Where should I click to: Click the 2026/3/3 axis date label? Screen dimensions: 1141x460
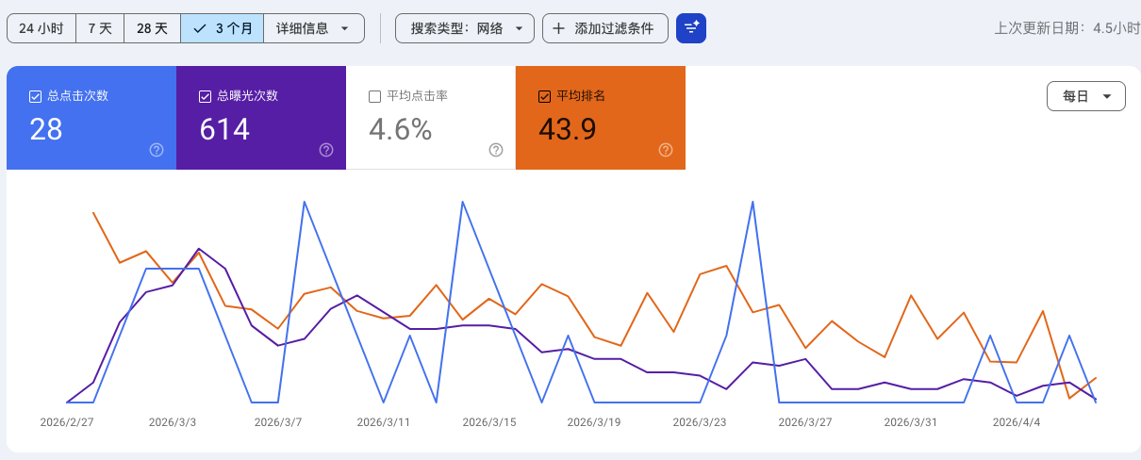173,422
